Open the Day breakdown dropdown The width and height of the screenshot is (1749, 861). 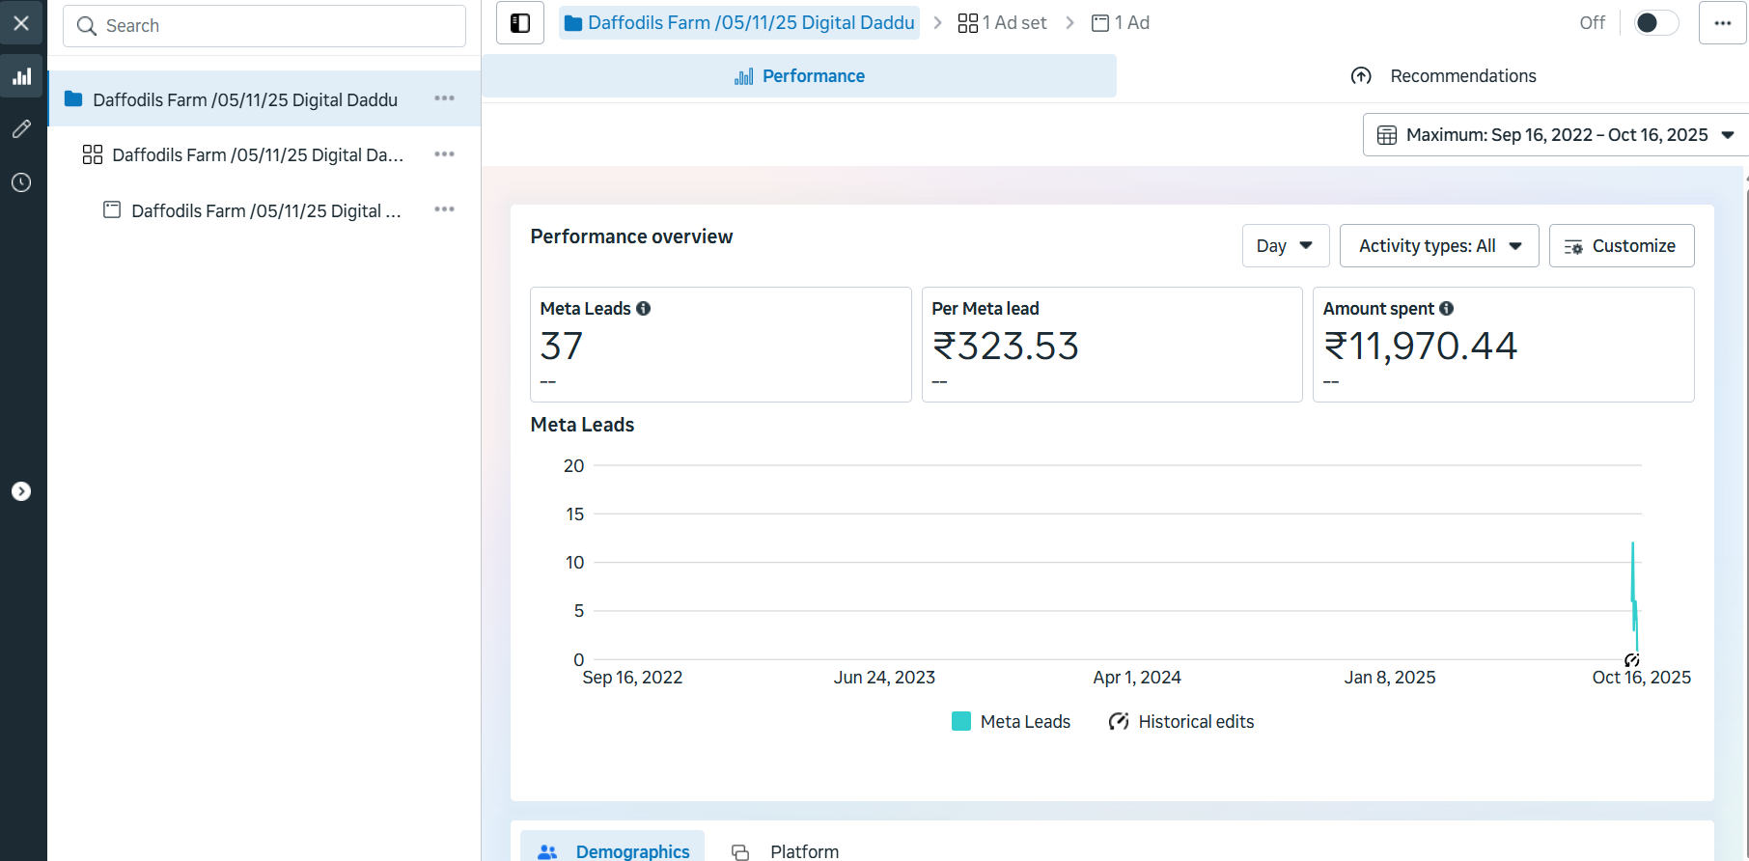[x=1285, y=246]
